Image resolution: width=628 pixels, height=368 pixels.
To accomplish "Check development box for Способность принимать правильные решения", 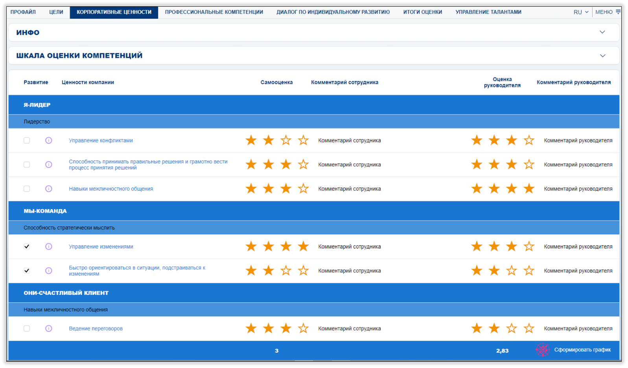I will (27, 164).
